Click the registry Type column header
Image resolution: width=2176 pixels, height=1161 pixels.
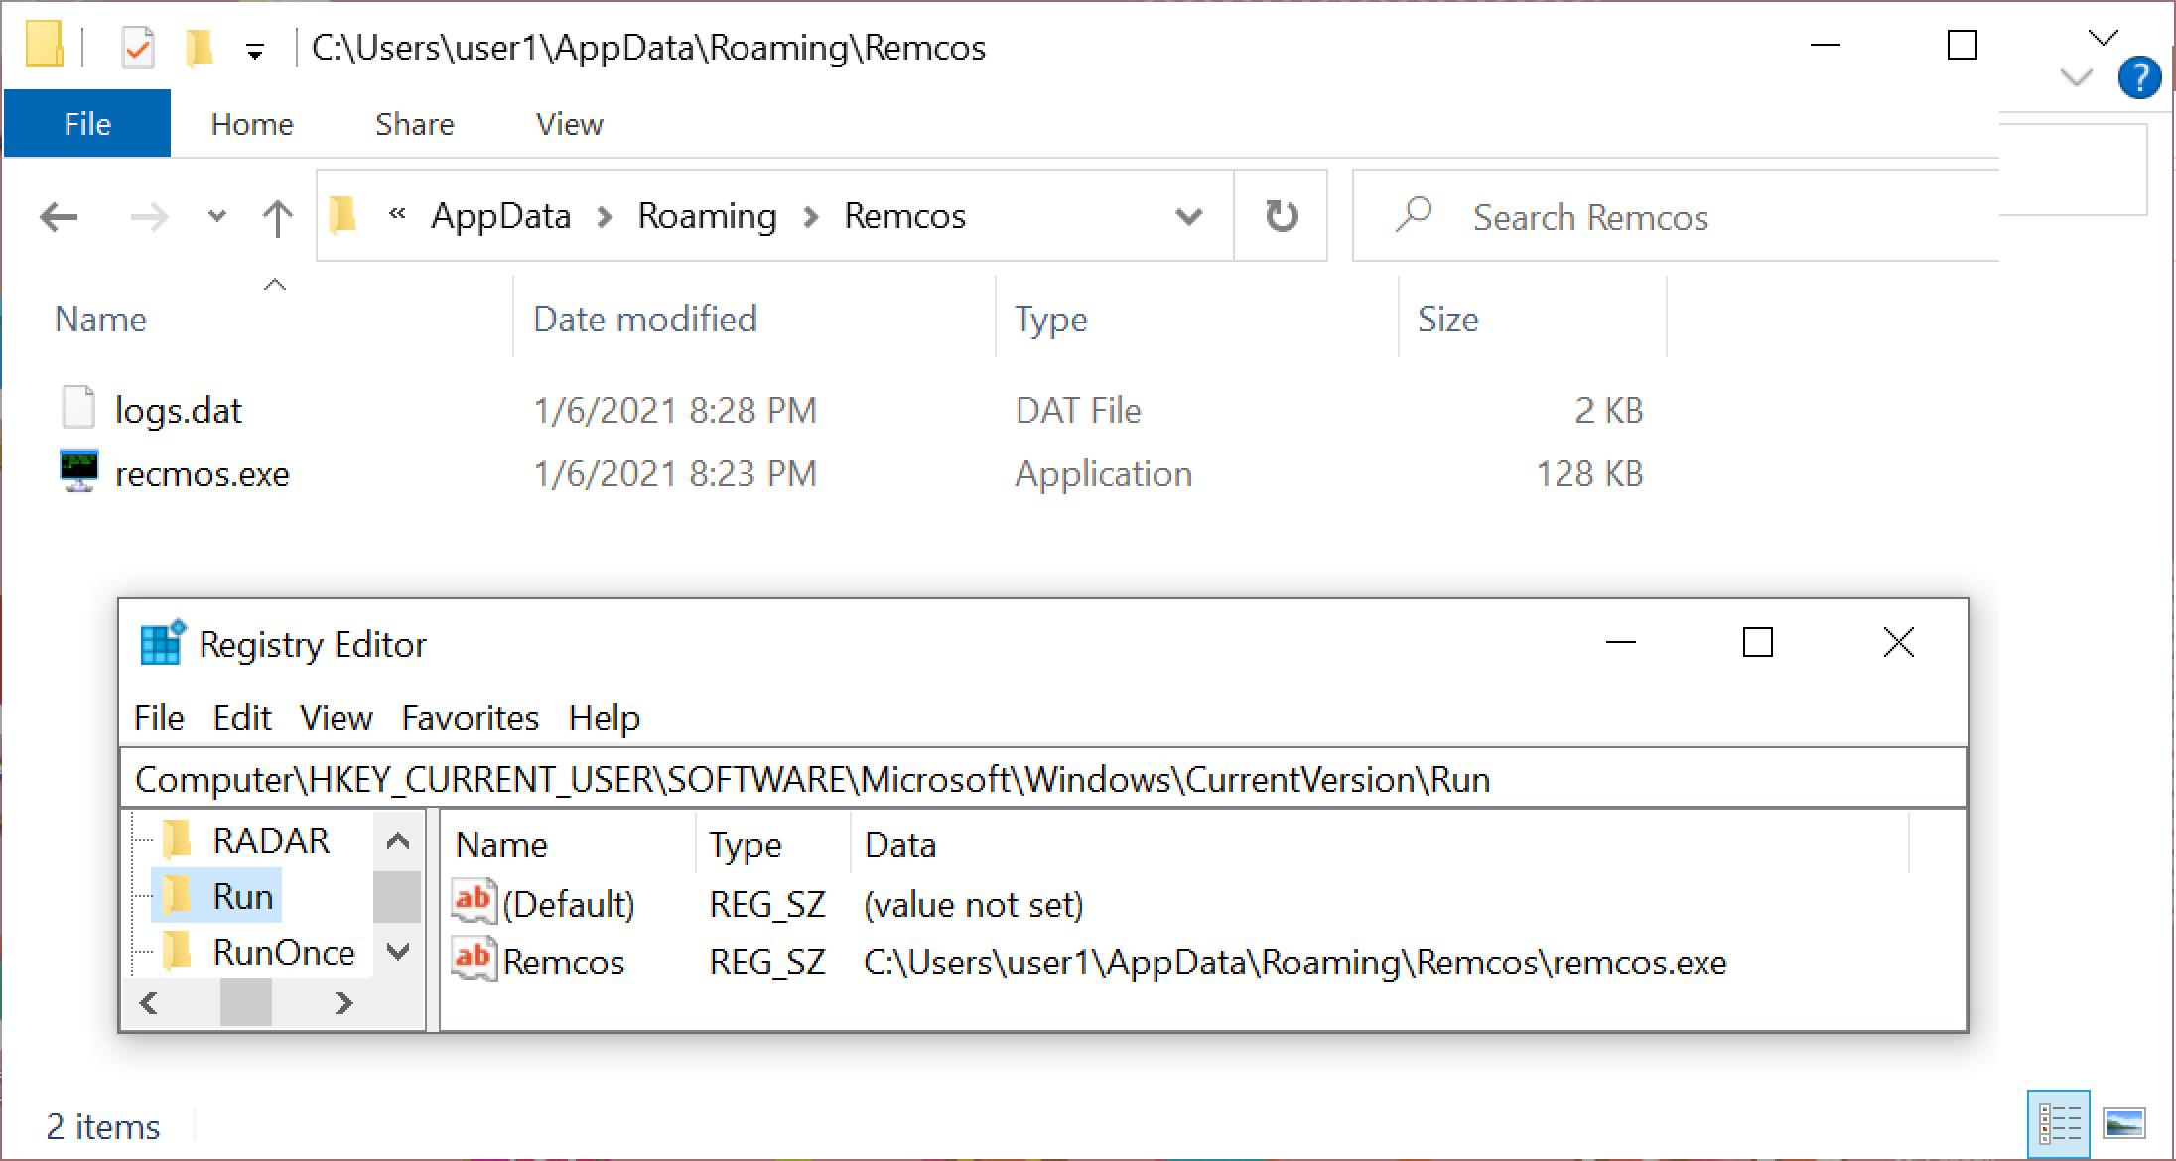pyautogui.click(x=745, y=844)
